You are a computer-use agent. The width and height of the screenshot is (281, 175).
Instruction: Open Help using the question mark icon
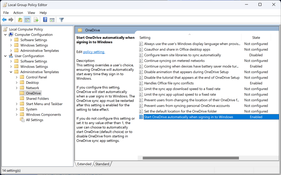[x=44, y=20]
